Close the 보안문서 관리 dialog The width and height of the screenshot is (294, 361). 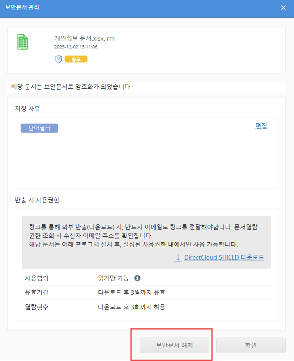pos(283,7)
